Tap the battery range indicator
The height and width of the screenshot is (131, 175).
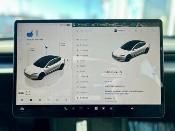point(65,25)
